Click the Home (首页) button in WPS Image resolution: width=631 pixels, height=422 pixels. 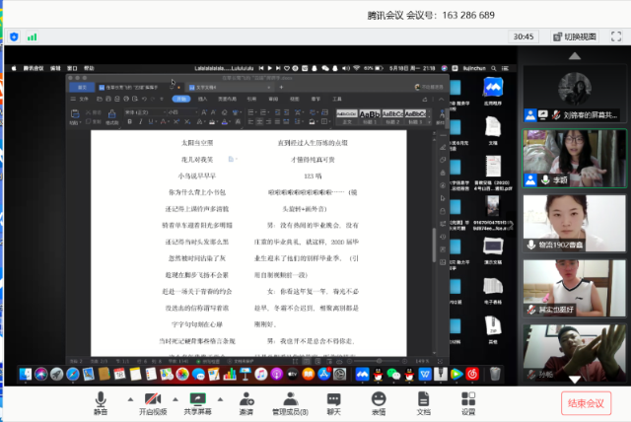(x=82, y=88)
